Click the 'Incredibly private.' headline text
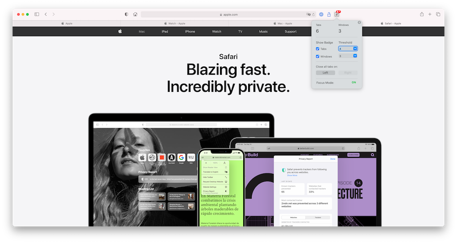The height and width of the screenshot is (243, 457). [x=228, y=87]
